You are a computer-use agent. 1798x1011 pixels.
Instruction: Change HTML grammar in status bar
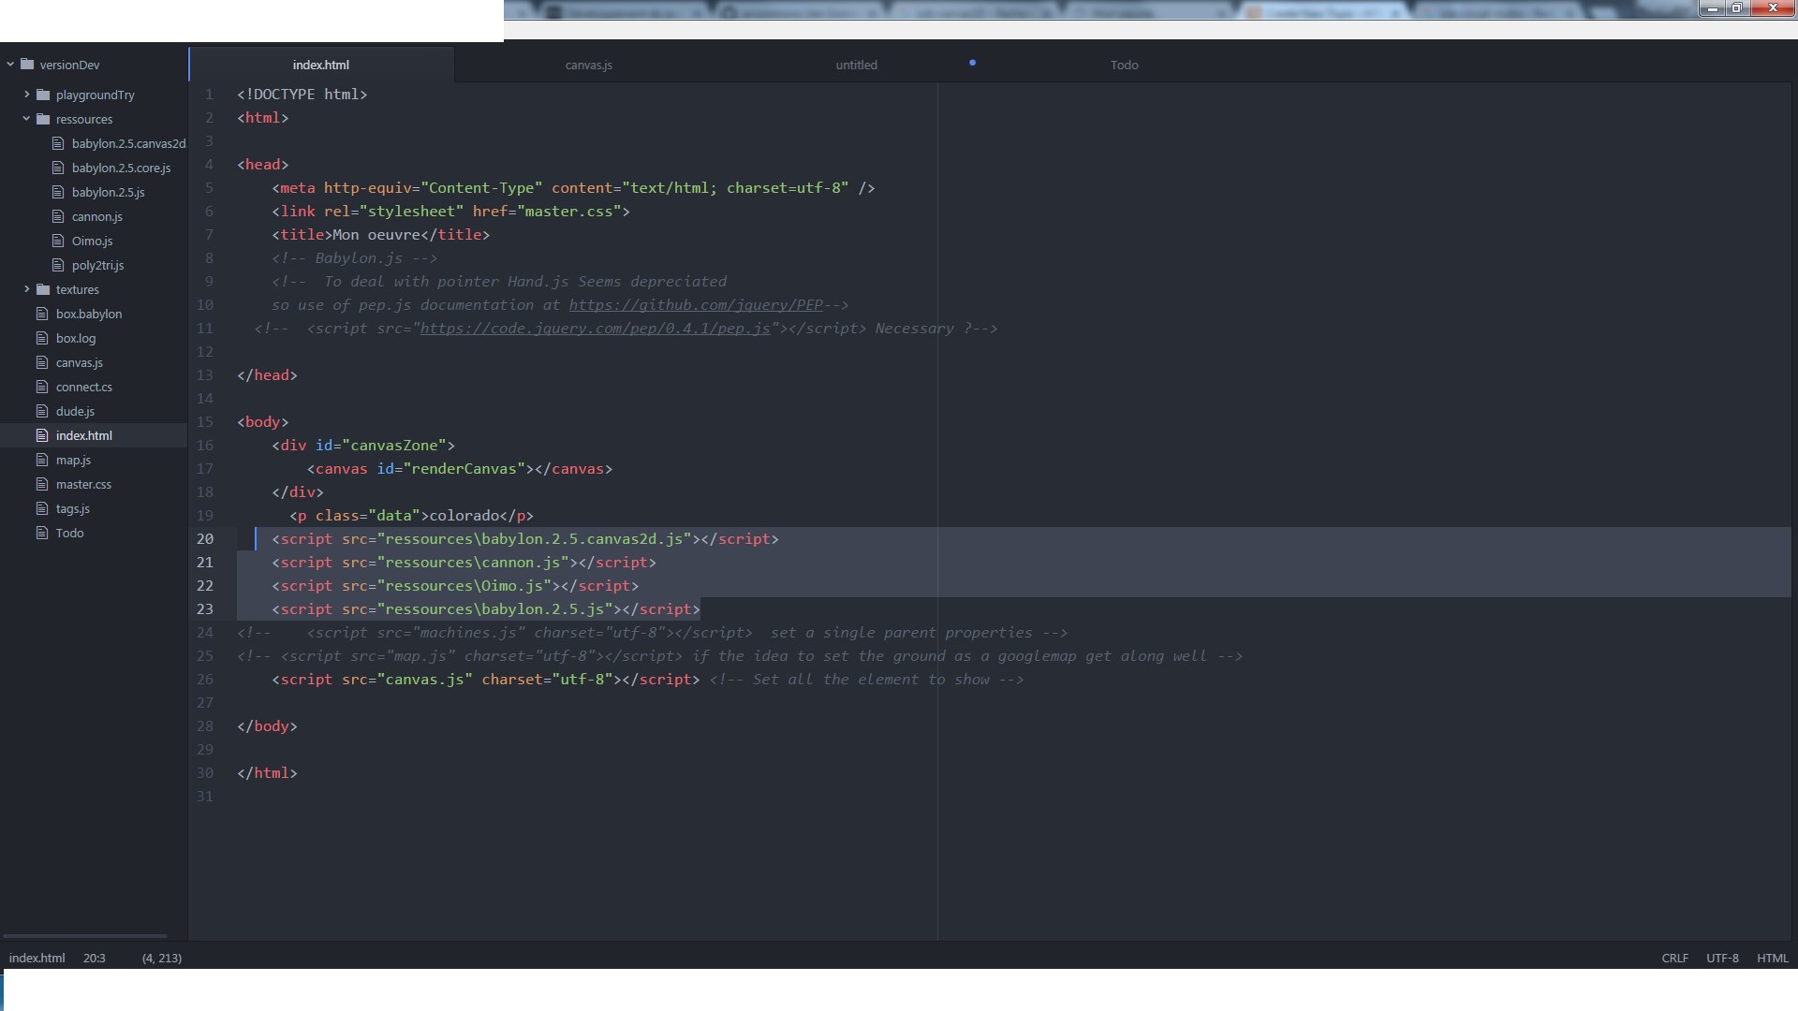coord(1773,958)
